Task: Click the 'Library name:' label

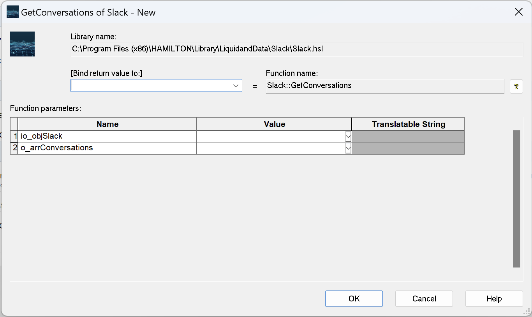Action: click(94, 37)
